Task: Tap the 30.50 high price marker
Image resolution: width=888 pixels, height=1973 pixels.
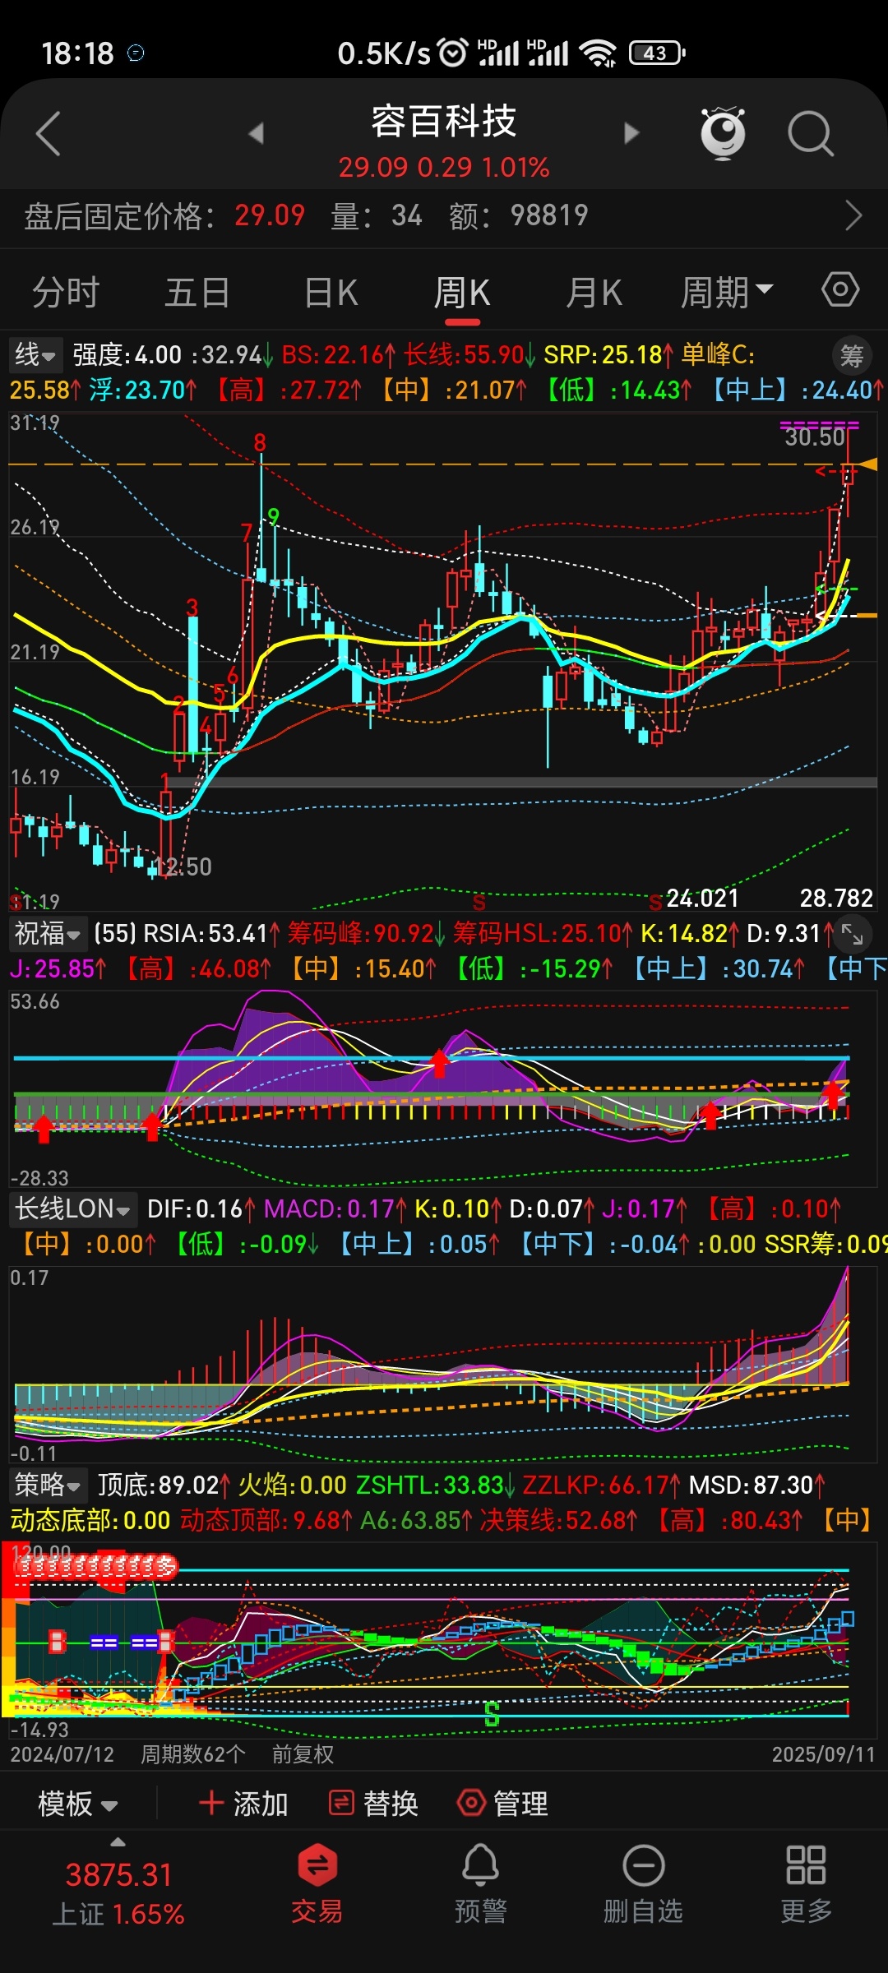Action: pyautogui.click(x=815, y=437)
